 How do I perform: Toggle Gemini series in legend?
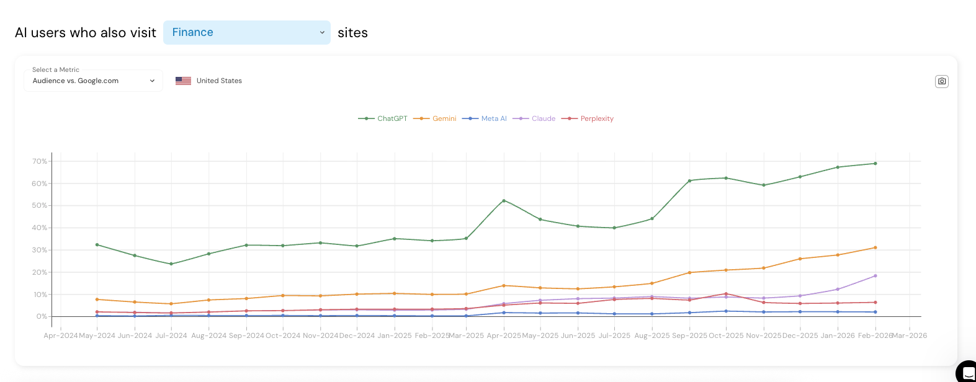pos(435,118)
